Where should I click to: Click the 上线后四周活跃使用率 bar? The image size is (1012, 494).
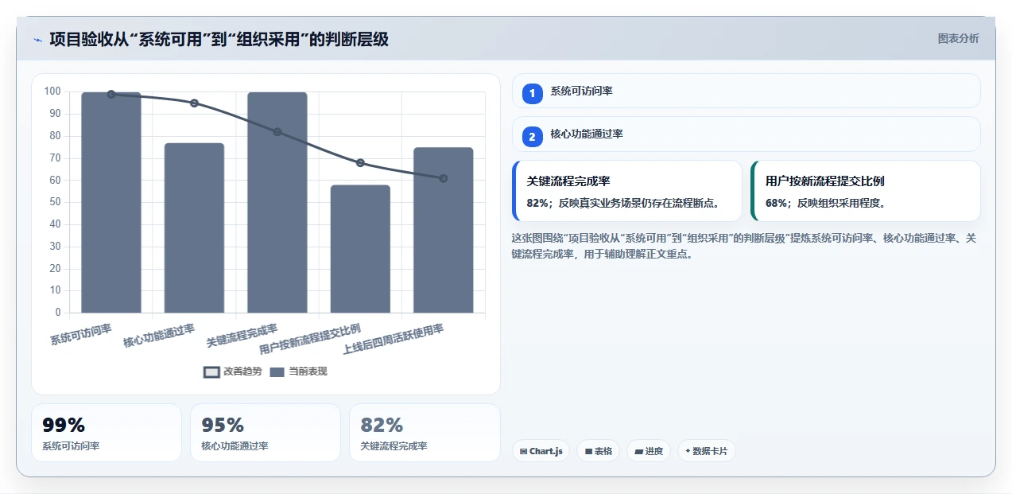click(x=444, y=231)
